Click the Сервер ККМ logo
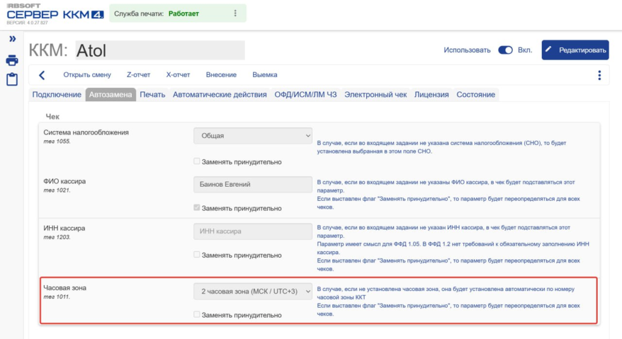This screenshot has height=339, width=622. 55,15
